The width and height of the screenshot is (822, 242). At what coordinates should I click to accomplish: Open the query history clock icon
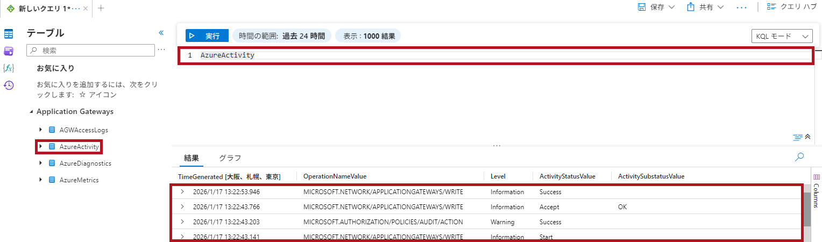9,85
